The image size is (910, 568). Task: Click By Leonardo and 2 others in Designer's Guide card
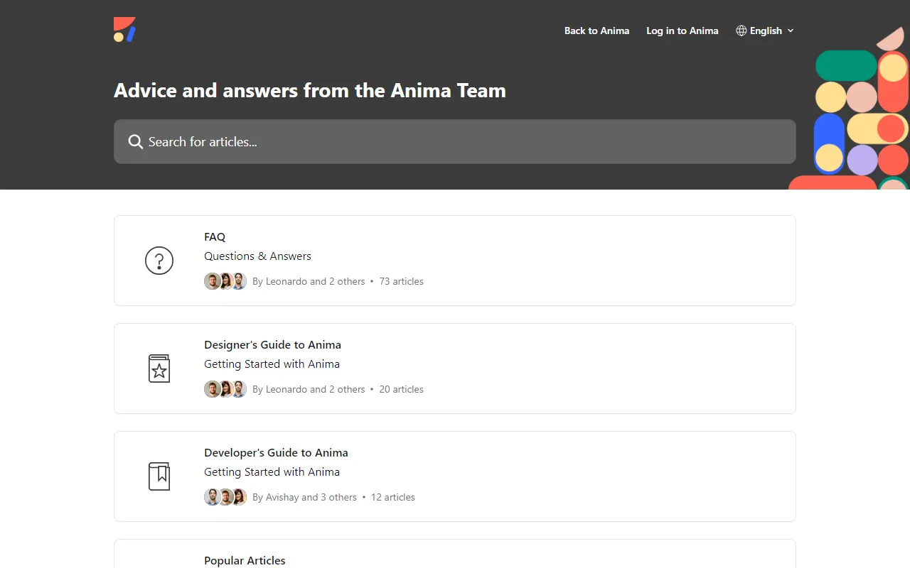[309, 389]
